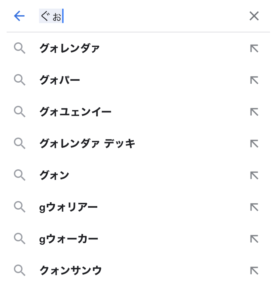Insert クォンサンウ suggestion via arrow icon
The width and height of the screenshot is (274, 288).
click(254, 271)
